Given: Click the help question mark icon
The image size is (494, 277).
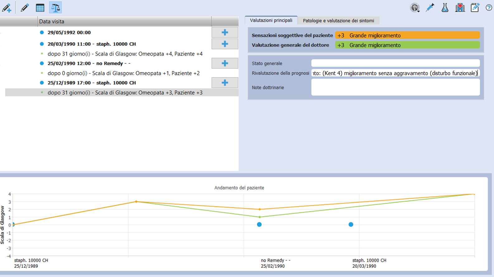Looking at the screenshot, I should [489, 8].
